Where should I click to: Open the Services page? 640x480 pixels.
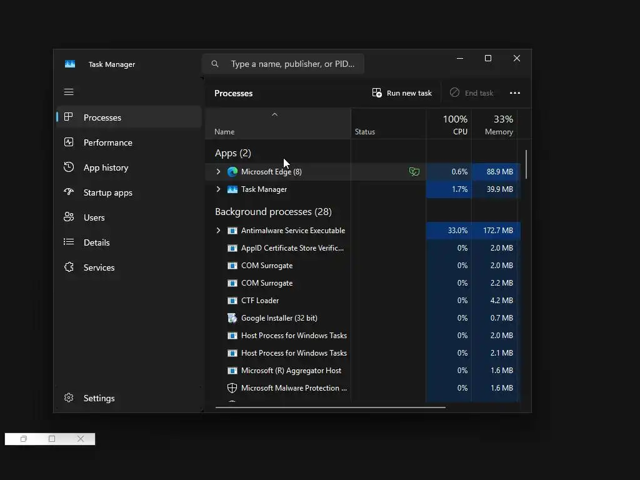tap(129, 267)
